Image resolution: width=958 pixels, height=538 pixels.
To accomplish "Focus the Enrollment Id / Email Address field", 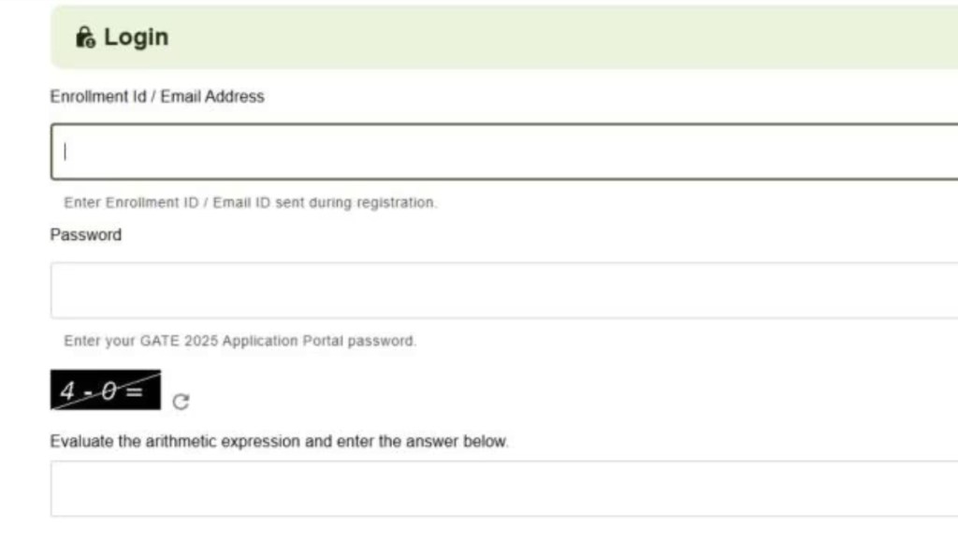I will pyautogui.click(x=505, y=151).
